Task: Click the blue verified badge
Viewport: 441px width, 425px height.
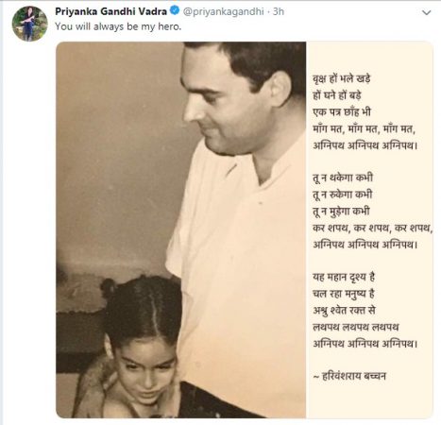Action: pos(175,11)
